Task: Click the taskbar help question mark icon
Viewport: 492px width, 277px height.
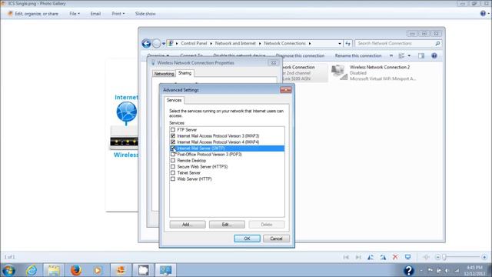Action: (x=408, y=270)
